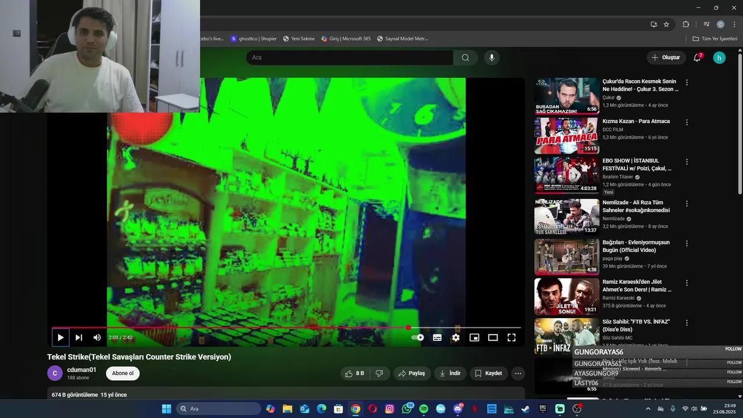
Task: Open the Yeni Sekme bookmark
Action: click(x=299, y=39)
